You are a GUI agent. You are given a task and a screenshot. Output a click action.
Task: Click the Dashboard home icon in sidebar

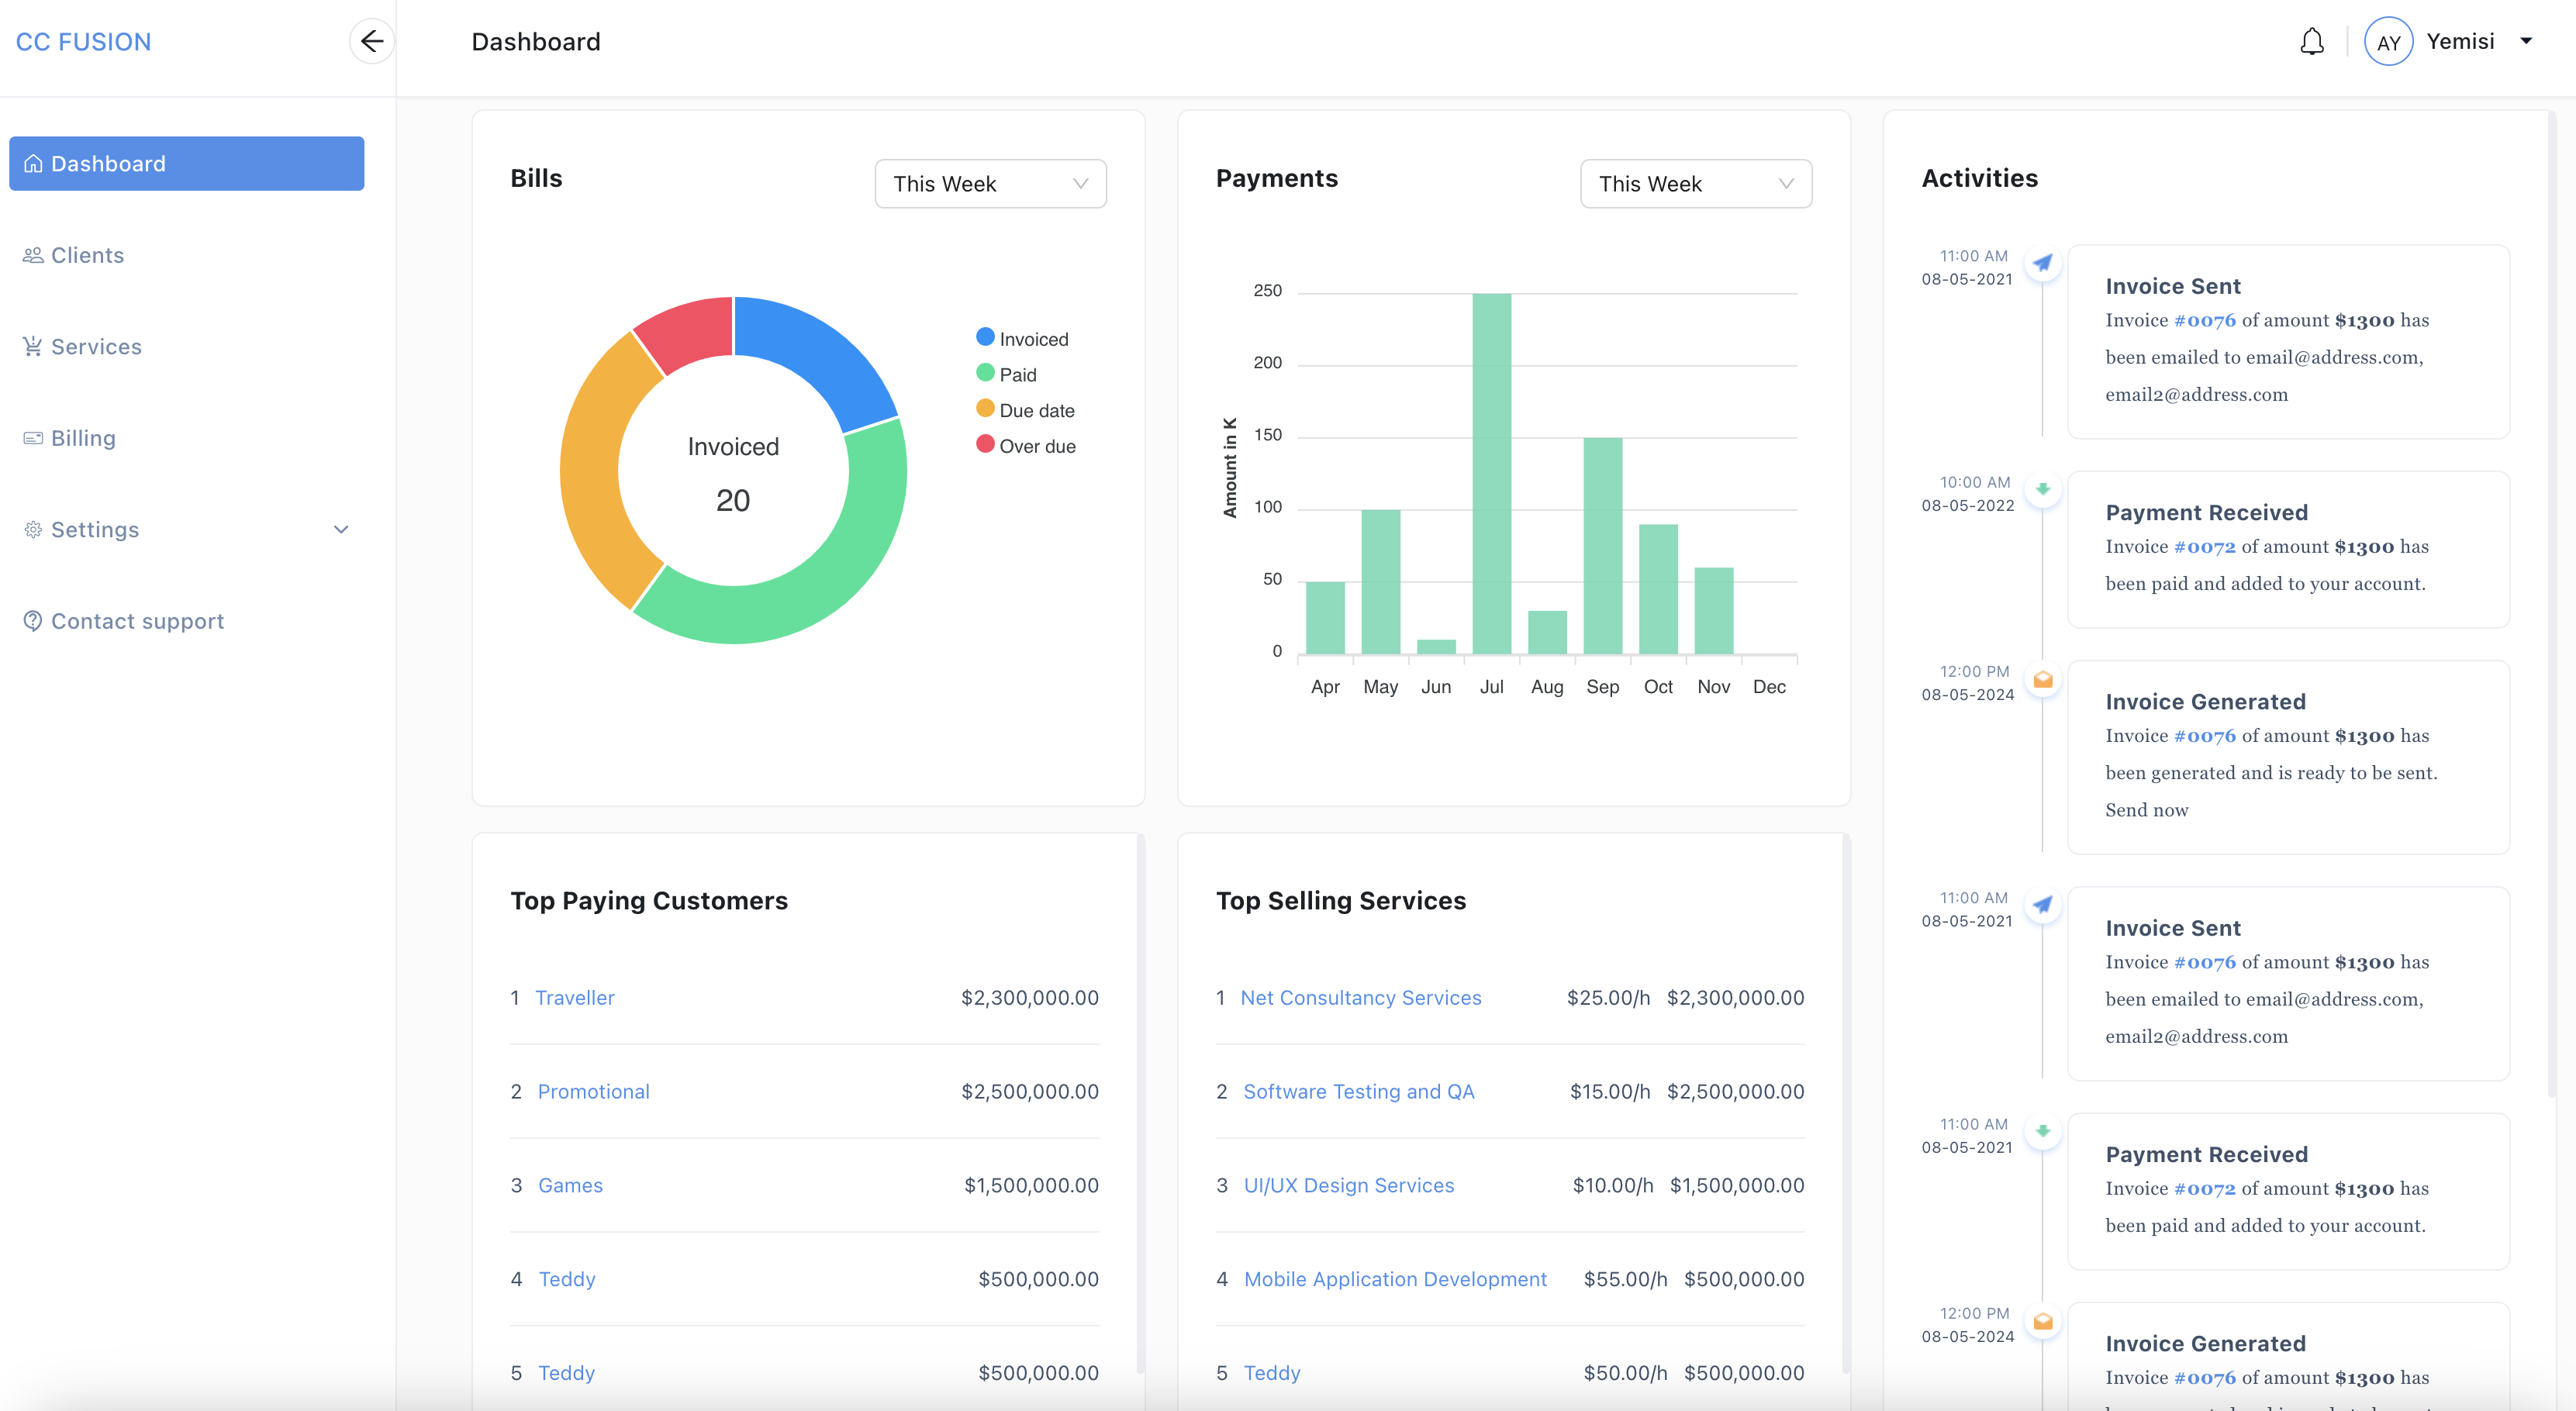pos(33,164)
